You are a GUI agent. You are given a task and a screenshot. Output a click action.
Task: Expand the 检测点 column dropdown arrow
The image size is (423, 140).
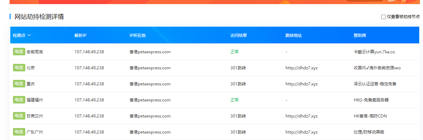click(x=29, y=35)
